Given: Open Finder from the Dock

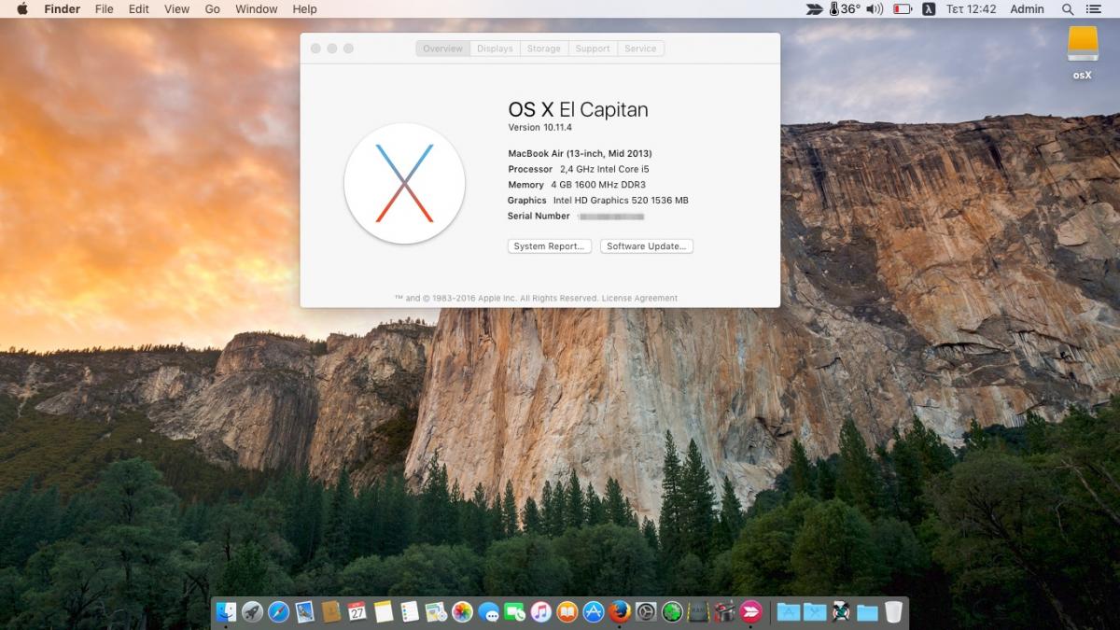Looking at the screenshot, I should tap(226, 612).
